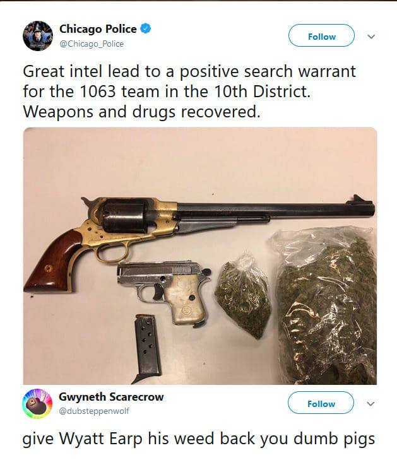The width and height of the screenshot is (397, 460).
Task: Click the small bag of drugs in the photo
Action: (x=243, y=297)
